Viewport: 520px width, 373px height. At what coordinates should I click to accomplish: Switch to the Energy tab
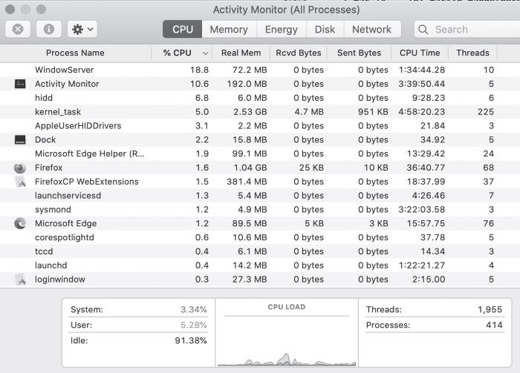(282, 30)
